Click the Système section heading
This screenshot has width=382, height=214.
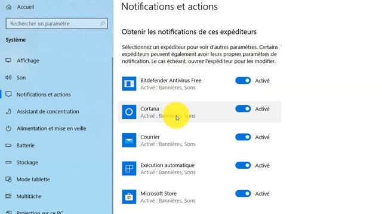click(16, 40)
